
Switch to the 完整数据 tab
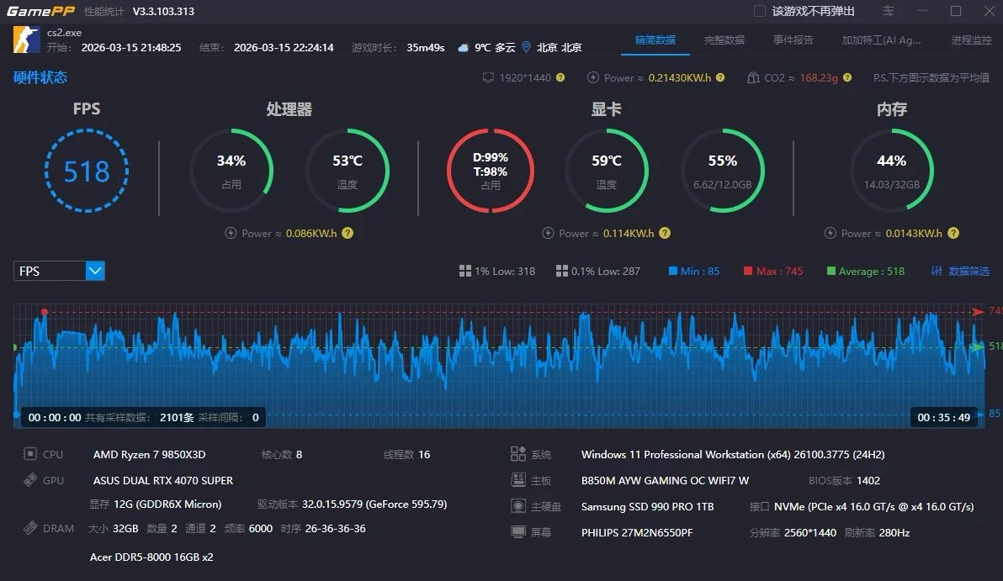tap(724, 40)
